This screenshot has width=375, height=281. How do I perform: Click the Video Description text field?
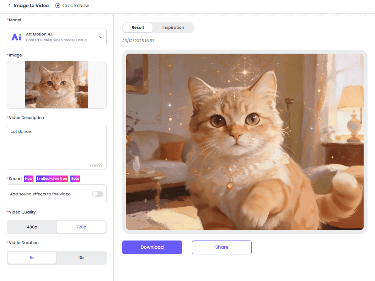pos(57,146)
